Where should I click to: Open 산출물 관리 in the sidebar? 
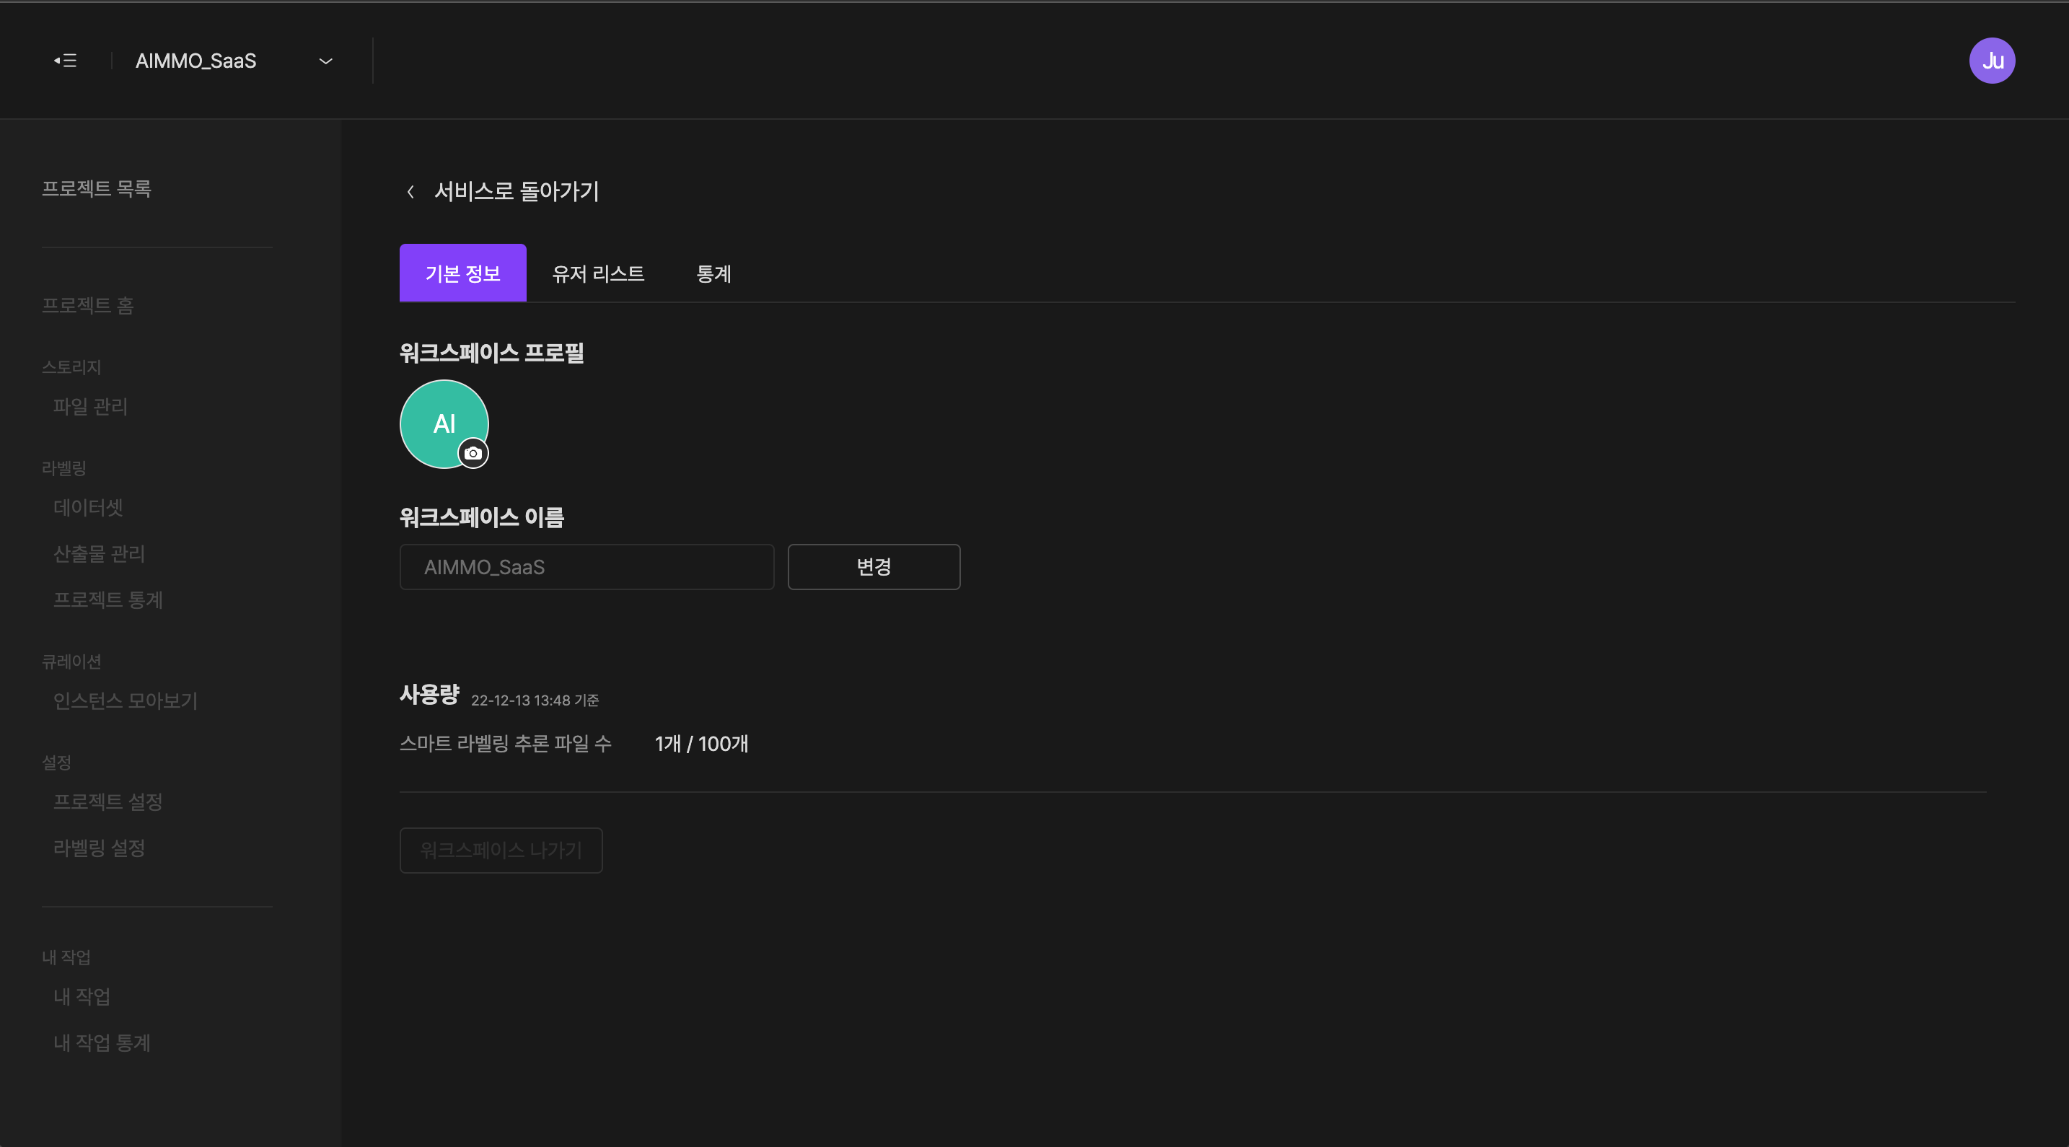99,553
